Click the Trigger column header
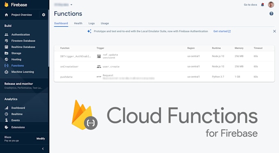 tap(101, 48)
